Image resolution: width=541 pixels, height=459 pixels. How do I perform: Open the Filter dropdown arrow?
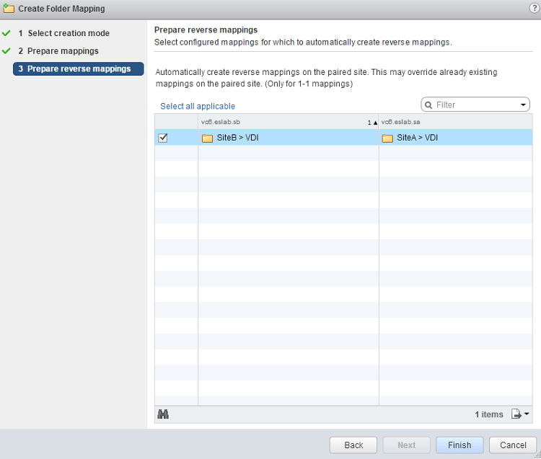[524, 105]
